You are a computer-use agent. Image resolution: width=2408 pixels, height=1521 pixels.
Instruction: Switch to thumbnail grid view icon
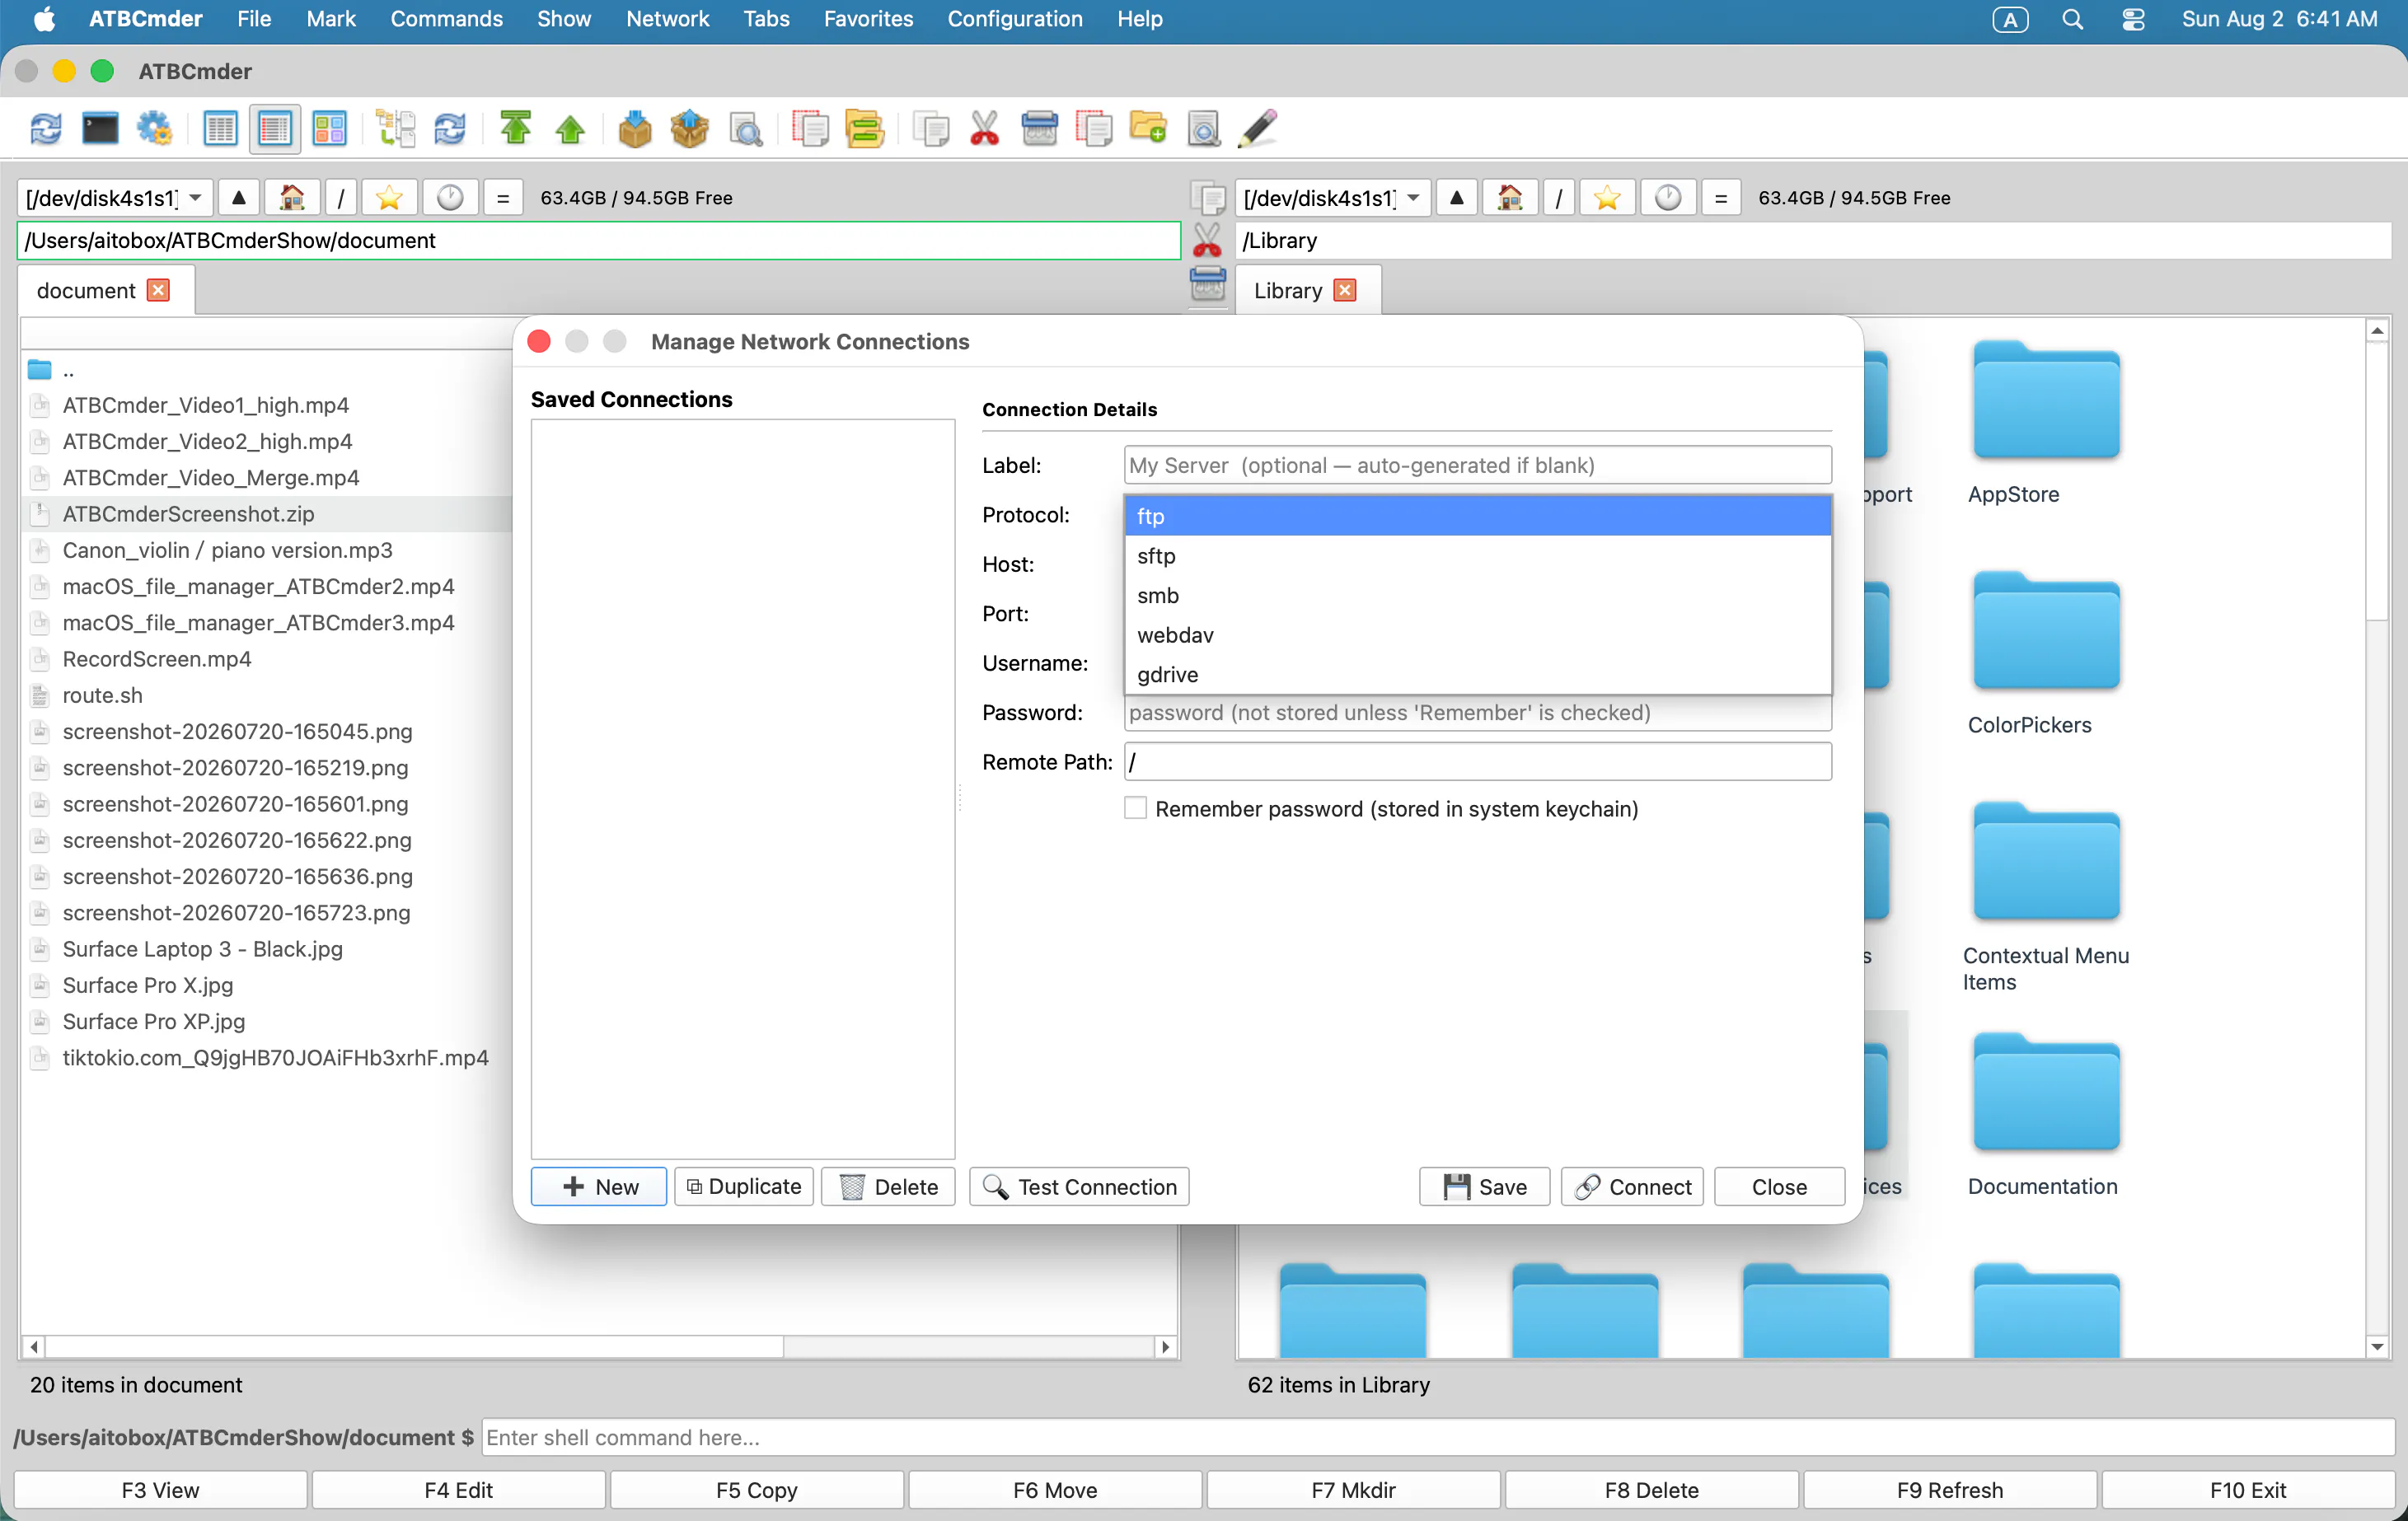tap(329, 129)
